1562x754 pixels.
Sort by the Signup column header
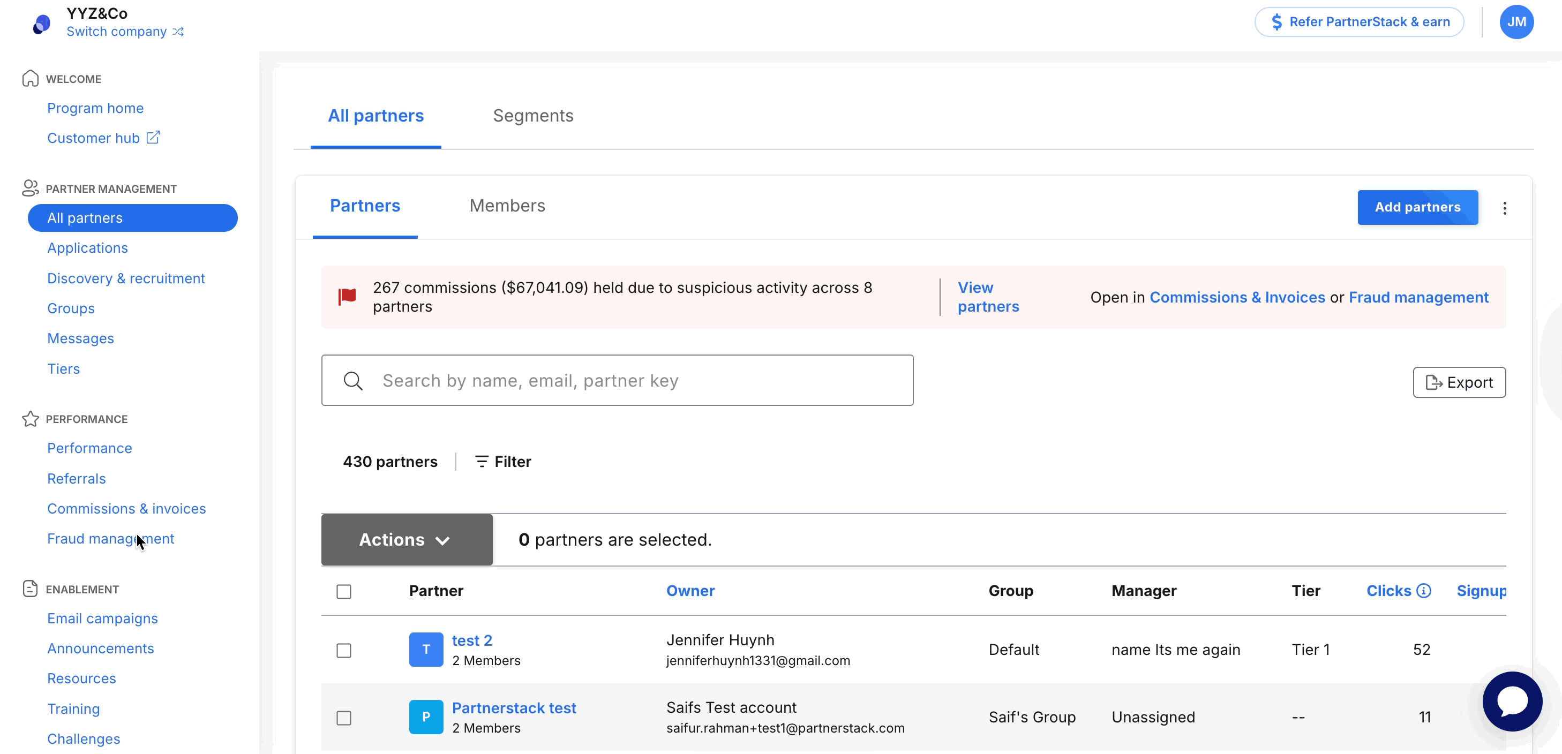(x=1481, y=590)
